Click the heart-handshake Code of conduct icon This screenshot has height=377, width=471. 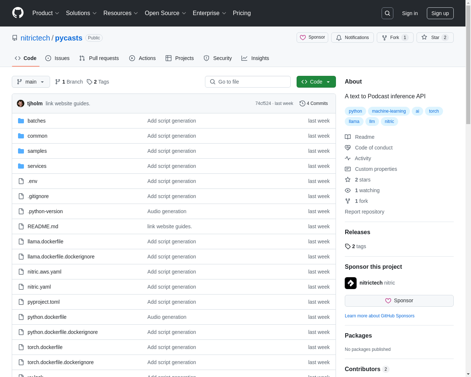(x=348, y=148)
